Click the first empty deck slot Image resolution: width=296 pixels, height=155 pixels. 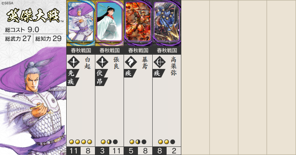pos(195,77)
